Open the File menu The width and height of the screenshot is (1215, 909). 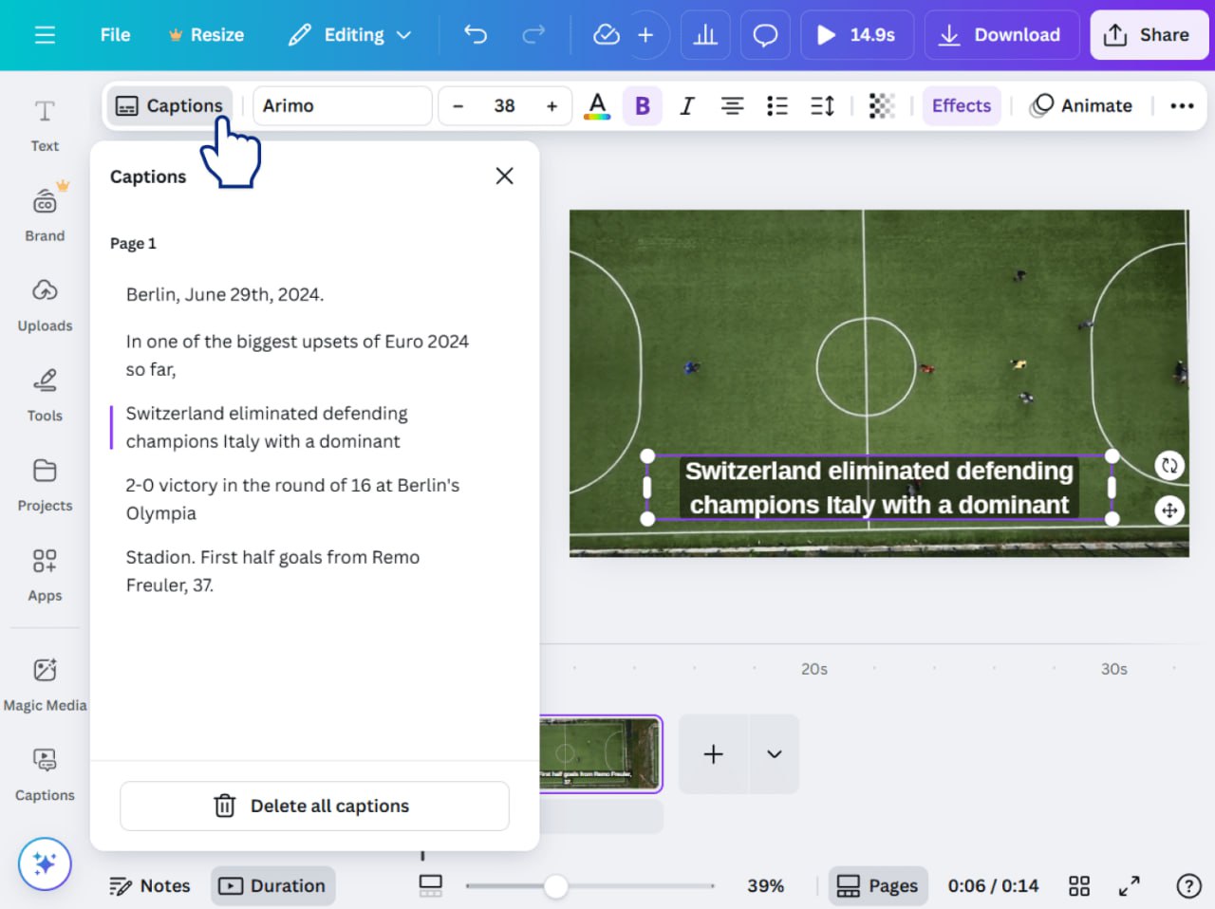click(x=114, y=34)
